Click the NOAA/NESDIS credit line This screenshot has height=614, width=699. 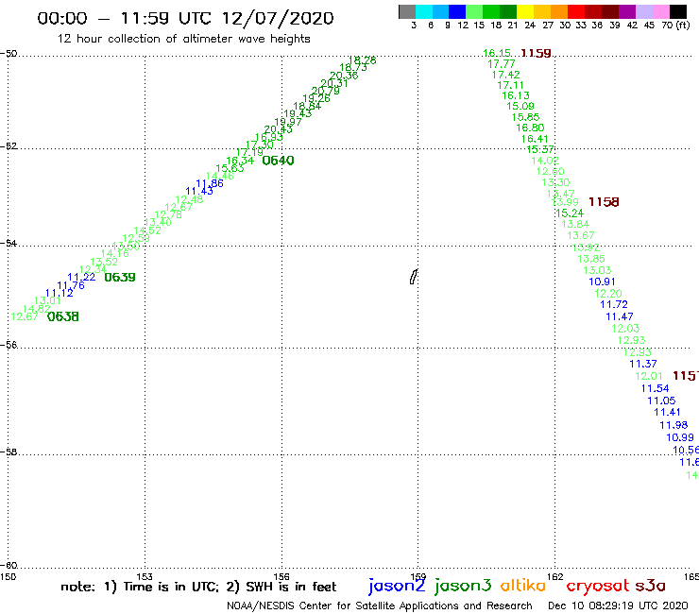tap(380, 606)
